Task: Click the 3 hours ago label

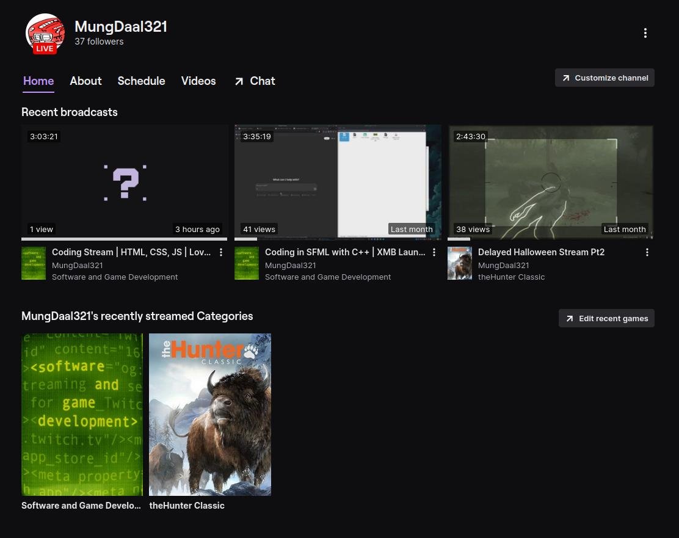Action: pyautogui.click(x=197, y=229)
